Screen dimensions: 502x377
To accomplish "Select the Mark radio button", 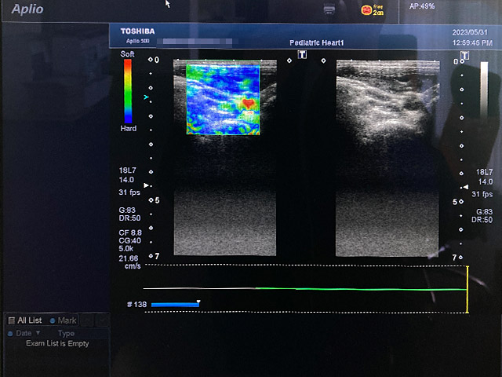I will coord(53,320).
